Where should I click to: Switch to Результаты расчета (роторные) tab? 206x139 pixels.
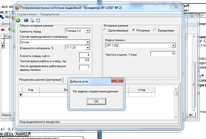point(40,80)
